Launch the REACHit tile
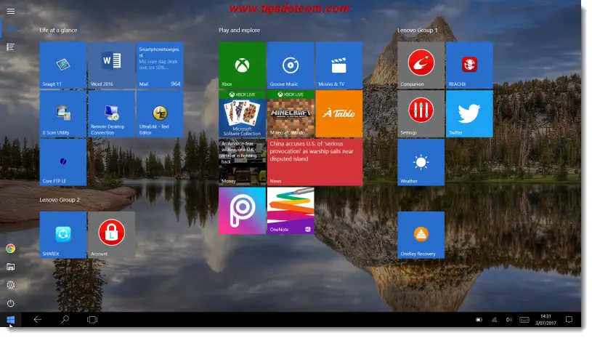 click(x=469, y=65)
